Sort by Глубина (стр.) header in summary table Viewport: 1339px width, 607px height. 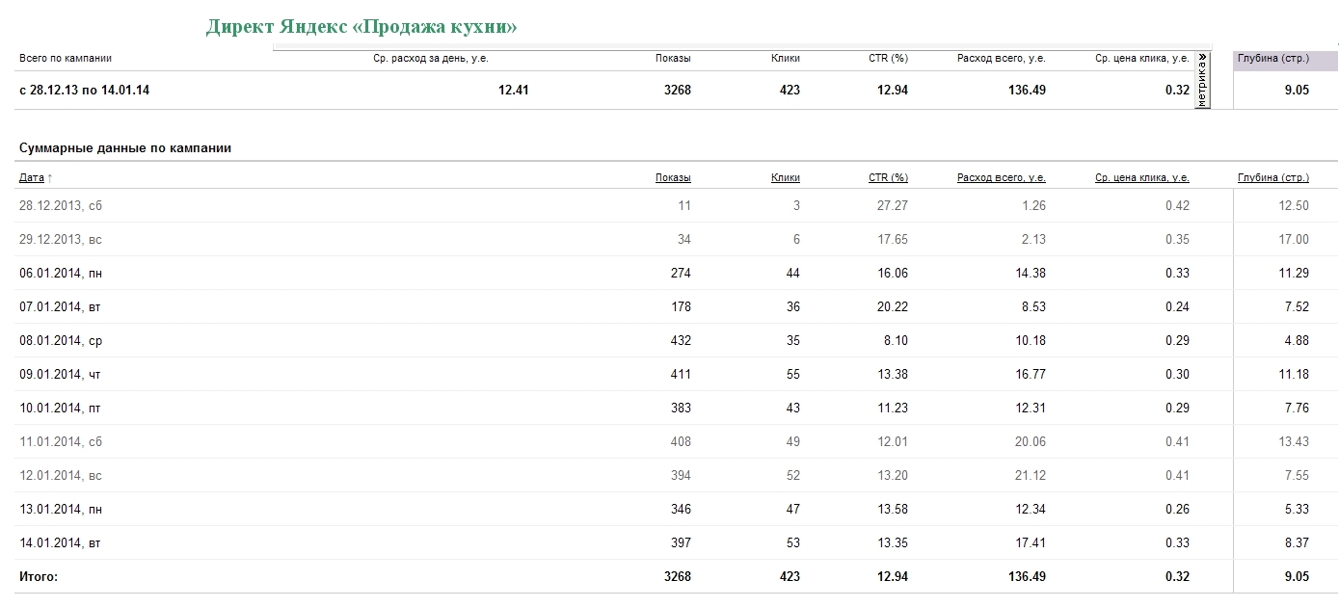click(1273, 177)
